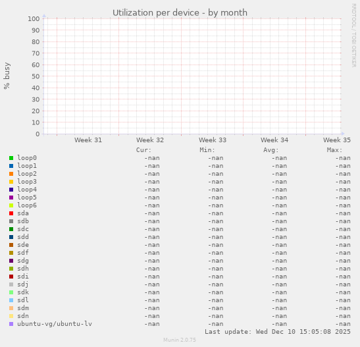This screenshot has width=360, height=347.
Task: Click the loop0 green color swatch
Action: pos(11,158)
